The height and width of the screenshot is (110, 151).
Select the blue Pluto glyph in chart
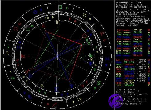(x=72, y=86)
